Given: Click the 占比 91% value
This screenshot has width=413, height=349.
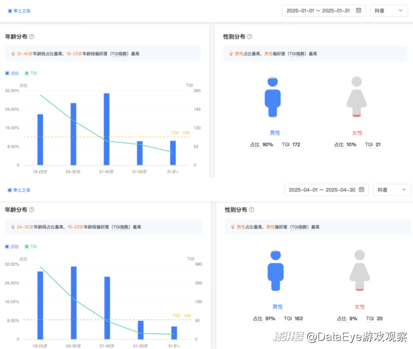Looking at the screenshot, I should (264, 318).
